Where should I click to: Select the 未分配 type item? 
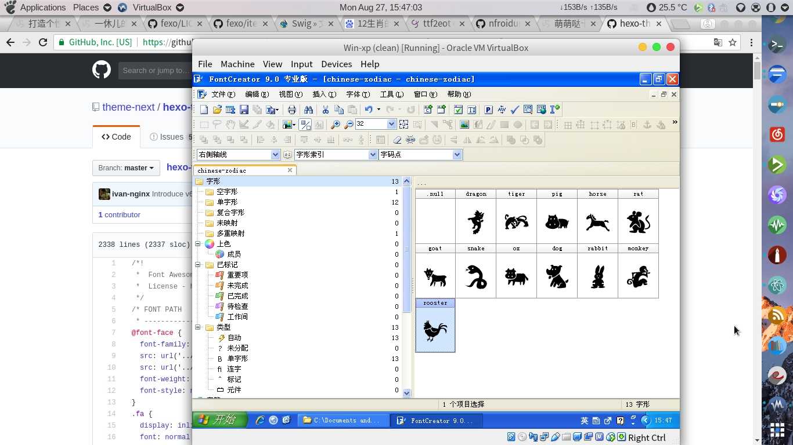[x=237, y=348]
